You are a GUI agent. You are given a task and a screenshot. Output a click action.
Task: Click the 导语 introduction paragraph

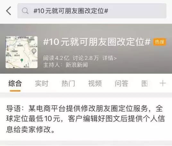click(x=86, y=119)
